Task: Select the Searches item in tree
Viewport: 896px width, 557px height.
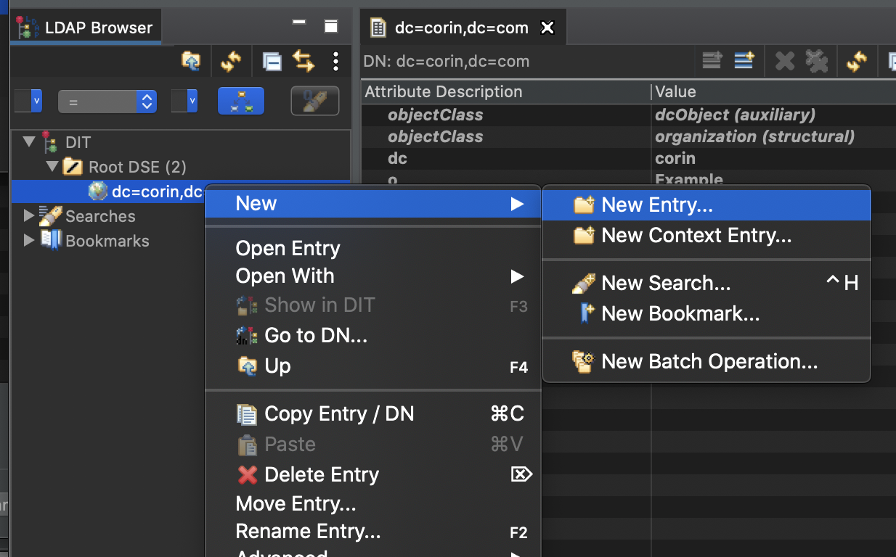Action: (100, 216)
